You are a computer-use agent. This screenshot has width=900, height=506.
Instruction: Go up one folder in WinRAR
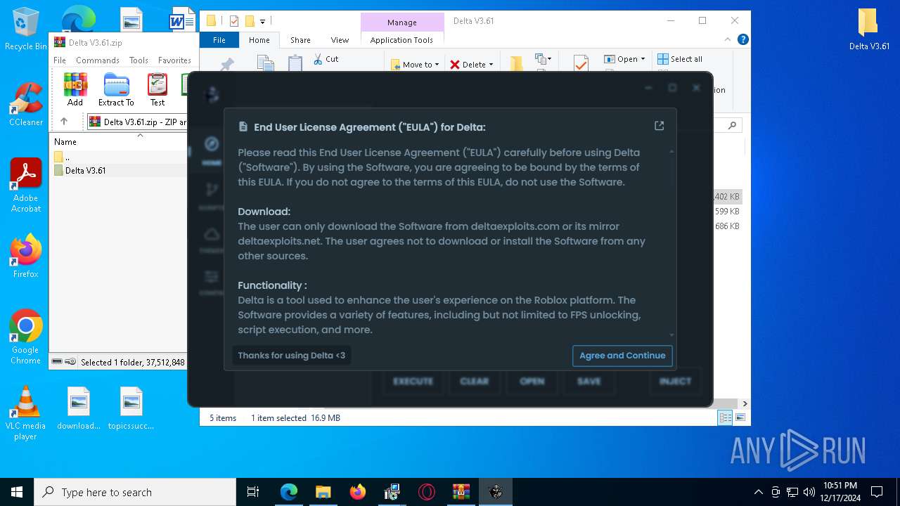coord(64,122)
